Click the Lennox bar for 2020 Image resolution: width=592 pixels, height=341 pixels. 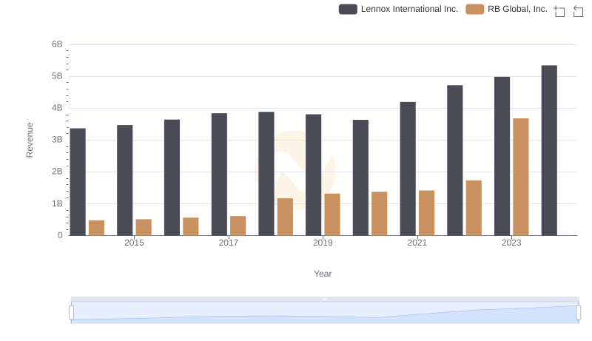pos(360,178)
